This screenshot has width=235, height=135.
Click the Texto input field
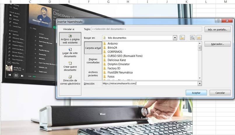(147, 29)
